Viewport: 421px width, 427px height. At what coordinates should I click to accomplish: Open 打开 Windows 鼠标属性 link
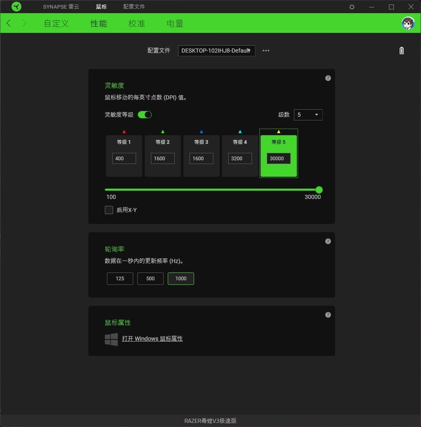[152, 339]
